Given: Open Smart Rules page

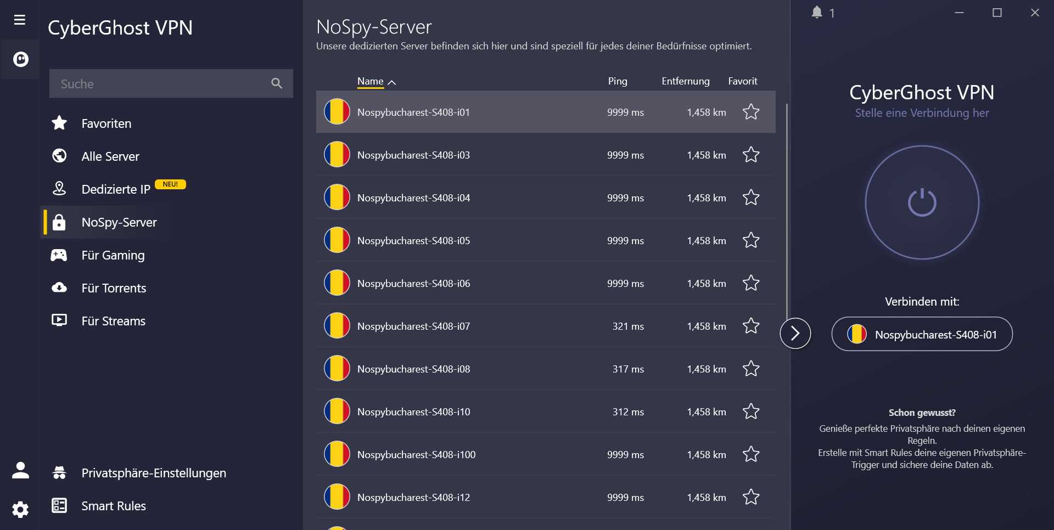Looking at the screenshot, I should pyautogui.click(x=113, y=506).
